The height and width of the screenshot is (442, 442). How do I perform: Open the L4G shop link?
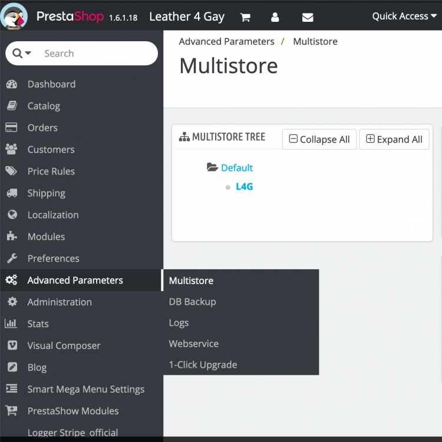click(244, 187)
